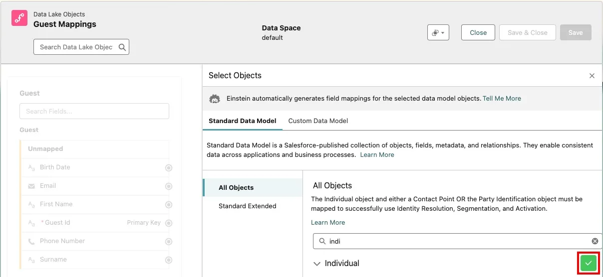Click the search magnifier in Data Lake field

click(x=122, y=47)
